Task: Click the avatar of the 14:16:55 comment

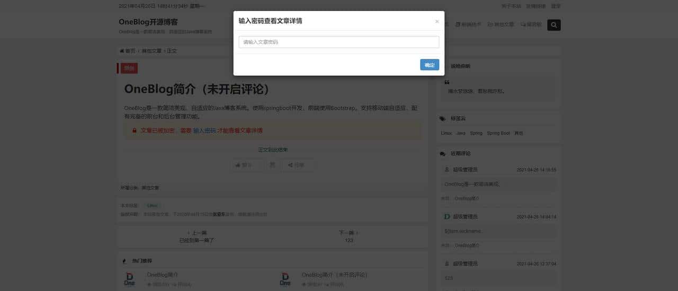Action: click(x=447, y=170)
